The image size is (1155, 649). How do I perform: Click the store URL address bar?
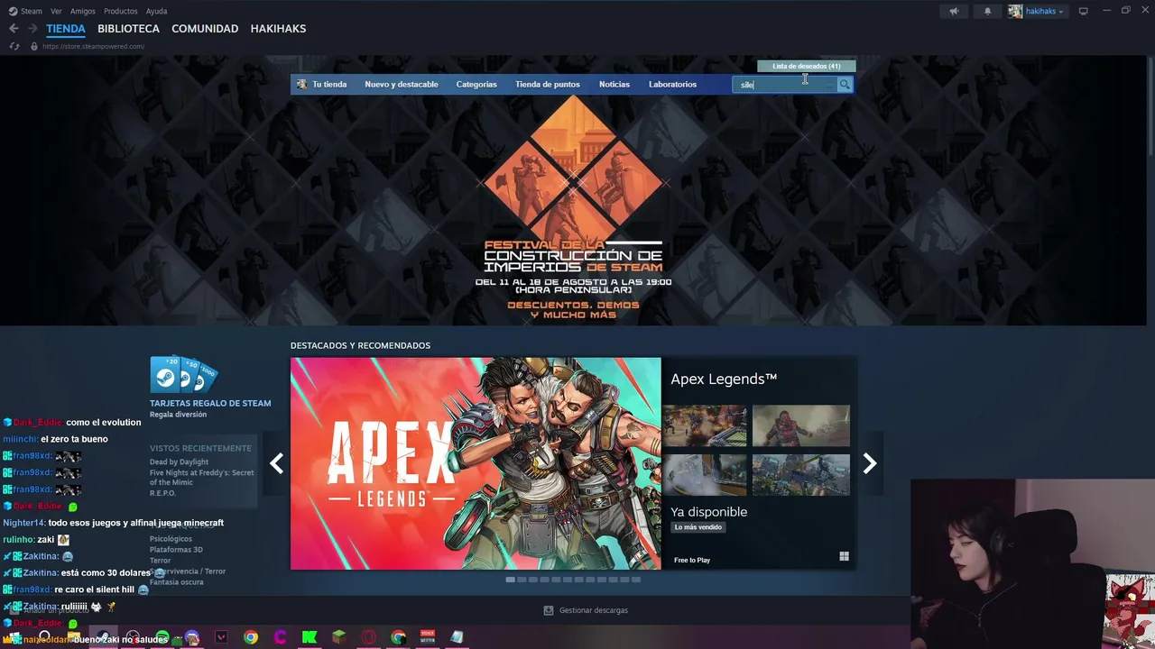pos(93,46)
